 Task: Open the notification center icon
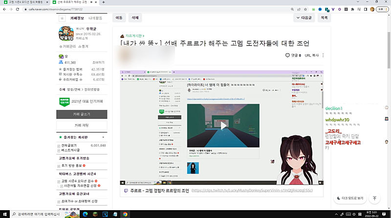tap(384, 214)
